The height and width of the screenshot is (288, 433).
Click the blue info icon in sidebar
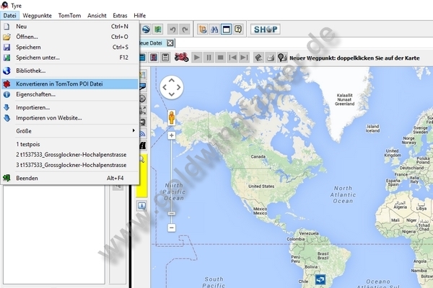coord(142,206)
